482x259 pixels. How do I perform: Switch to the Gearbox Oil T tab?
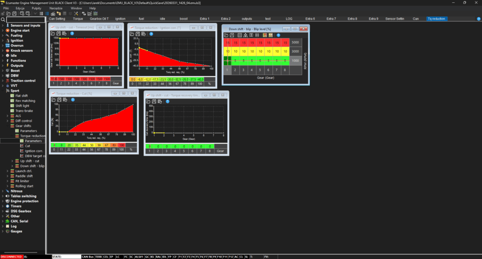pos(99,19)
